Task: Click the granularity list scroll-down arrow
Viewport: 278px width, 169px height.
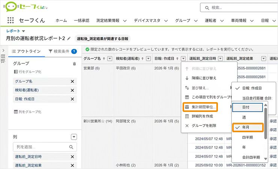Action: pos(266,159)
